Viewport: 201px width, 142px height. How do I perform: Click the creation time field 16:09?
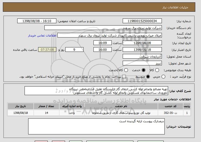pos(103,43)
